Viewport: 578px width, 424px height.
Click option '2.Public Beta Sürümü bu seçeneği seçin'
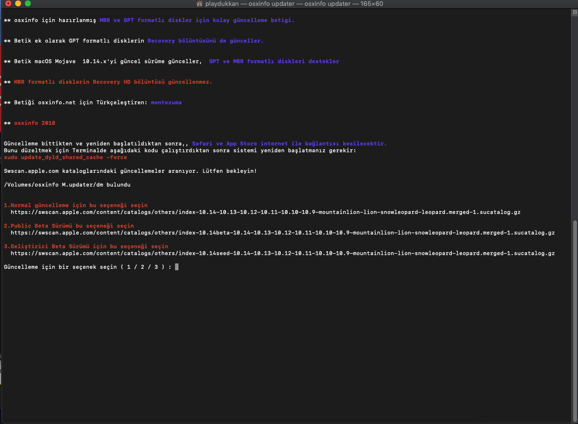(x=68, y=226)
